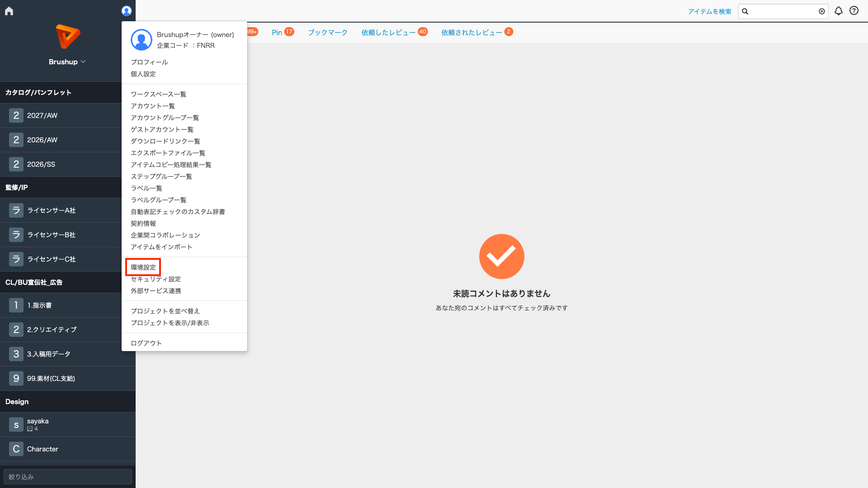Click the item search input field

click(783, 11)
